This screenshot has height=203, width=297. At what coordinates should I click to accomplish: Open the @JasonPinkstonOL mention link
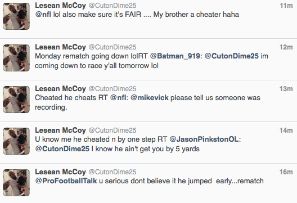point(204,139)
